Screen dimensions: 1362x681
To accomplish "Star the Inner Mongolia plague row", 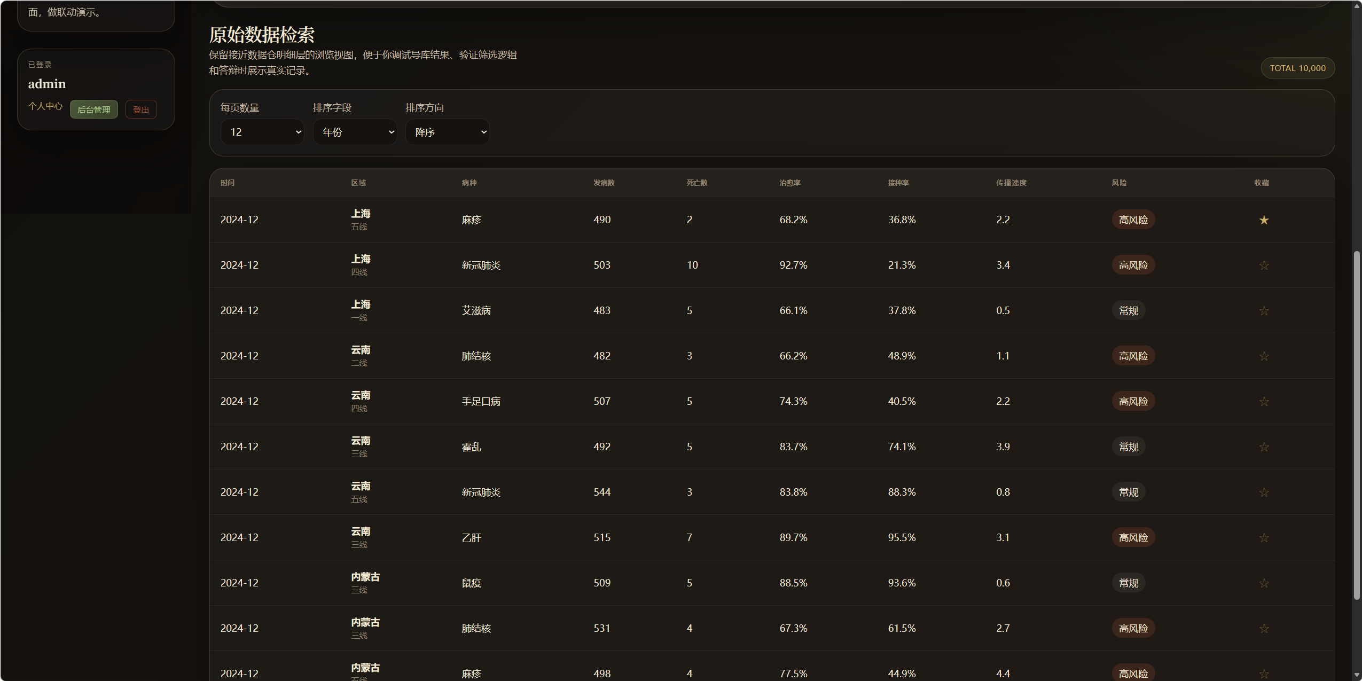I will [1263, 583].
